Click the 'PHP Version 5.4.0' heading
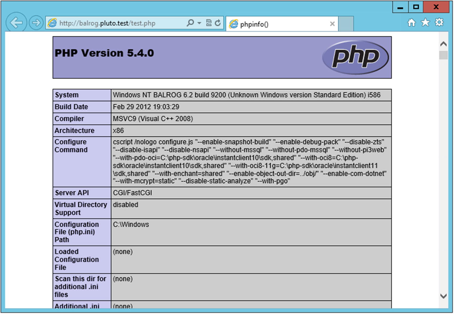The width and height of the screenshot is (454, 314). pos(104,53)
